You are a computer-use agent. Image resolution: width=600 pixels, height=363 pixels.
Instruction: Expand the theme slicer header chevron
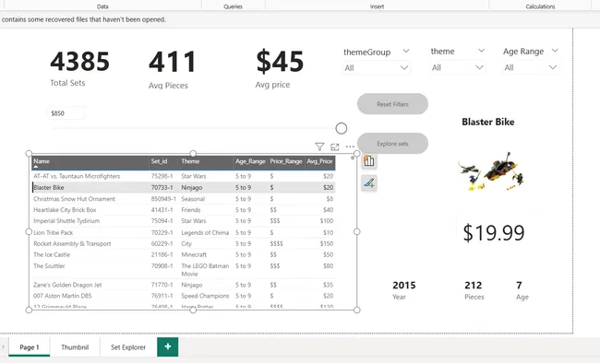(x=481, y=51)
